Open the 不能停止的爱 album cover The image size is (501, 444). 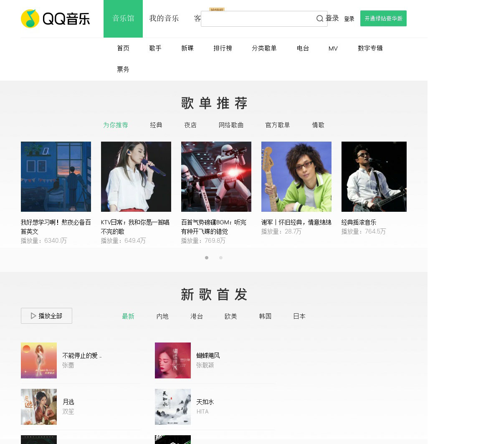(x=39, y=360)
